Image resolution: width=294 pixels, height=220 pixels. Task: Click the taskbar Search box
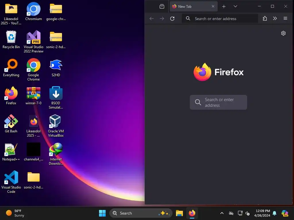141,213
